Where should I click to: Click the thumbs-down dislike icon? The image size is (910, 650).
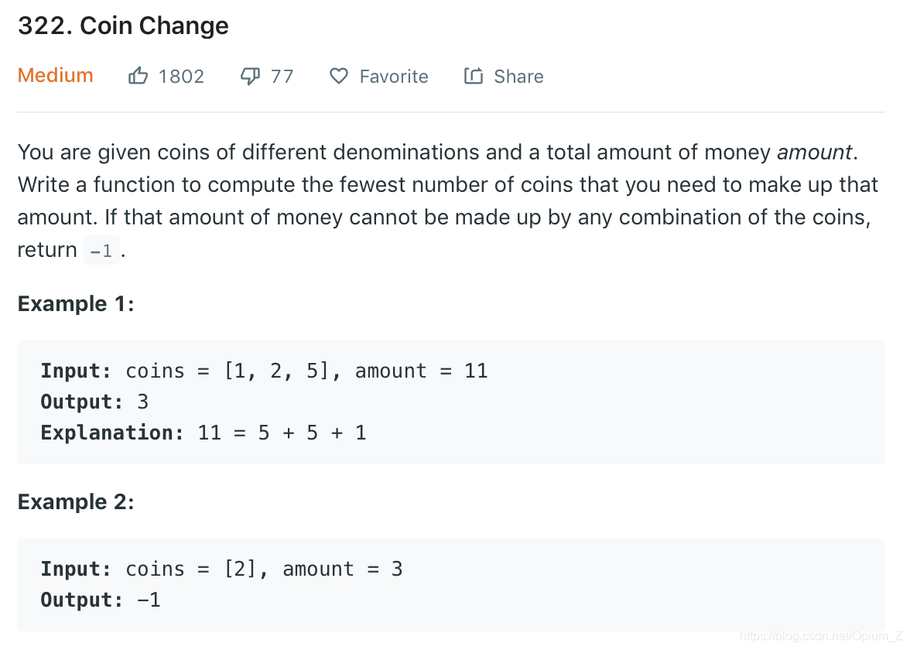tap(250, 76)
